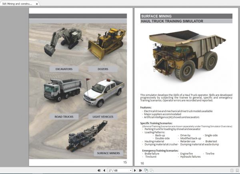The width and height of the screenshot is (240, 174).
Task: Click page number 16 on the right page
Action: (142, 164)
